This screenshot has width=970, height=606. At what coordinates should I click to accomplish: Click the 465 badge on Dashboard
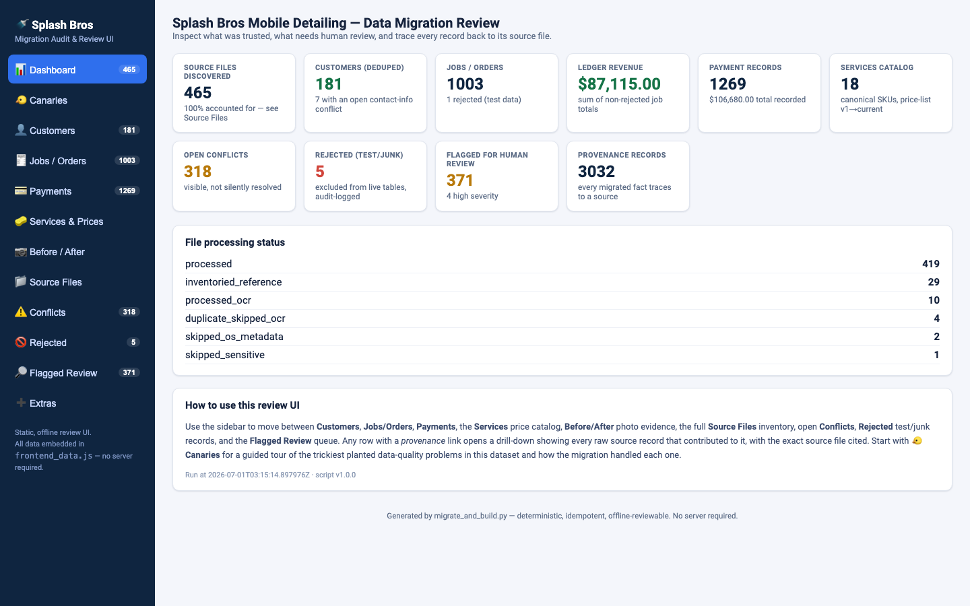(x=129, y=69)
